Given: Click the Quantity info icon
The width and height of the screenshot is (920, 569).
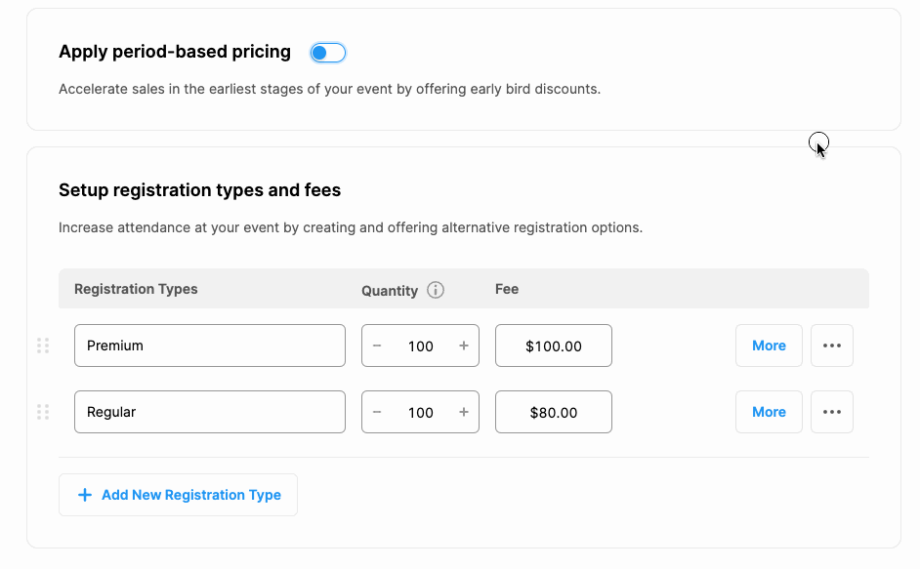Looking at the screenshot, I should coord(436,290).
